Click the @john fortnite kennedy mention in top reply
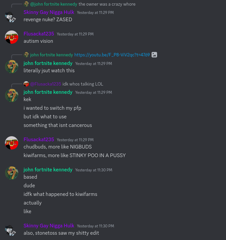 click(x=54, y=4)
